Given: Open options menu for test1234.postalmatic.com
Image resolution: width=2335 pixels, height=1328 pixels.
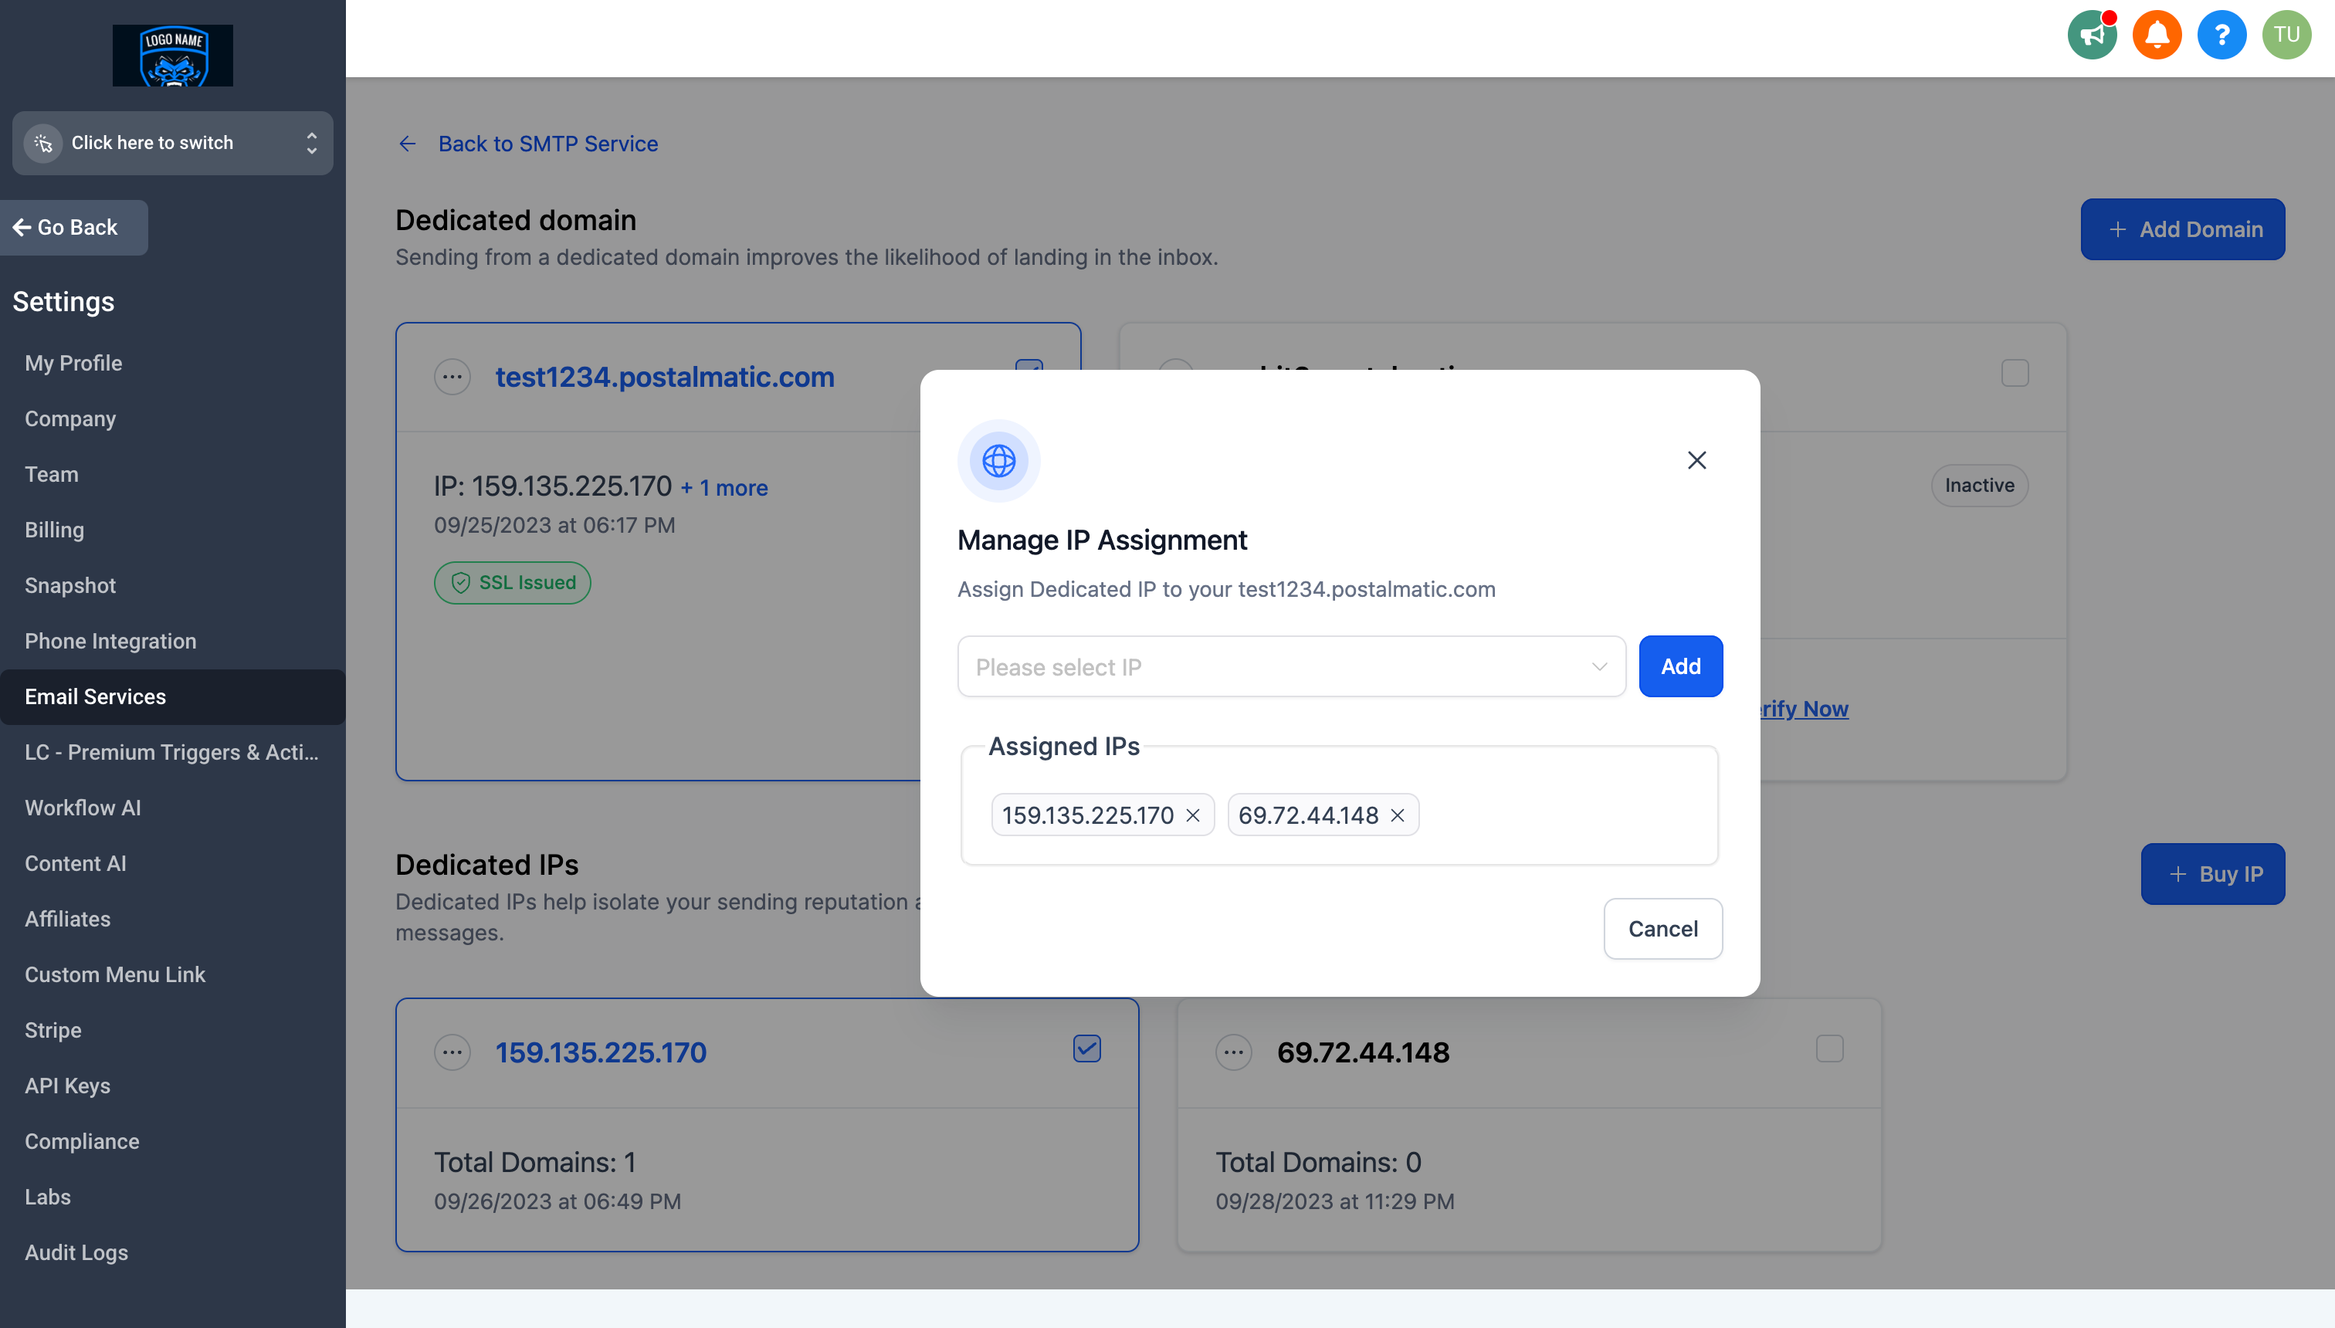Looking at the screenshot, I should coord(452,377).
